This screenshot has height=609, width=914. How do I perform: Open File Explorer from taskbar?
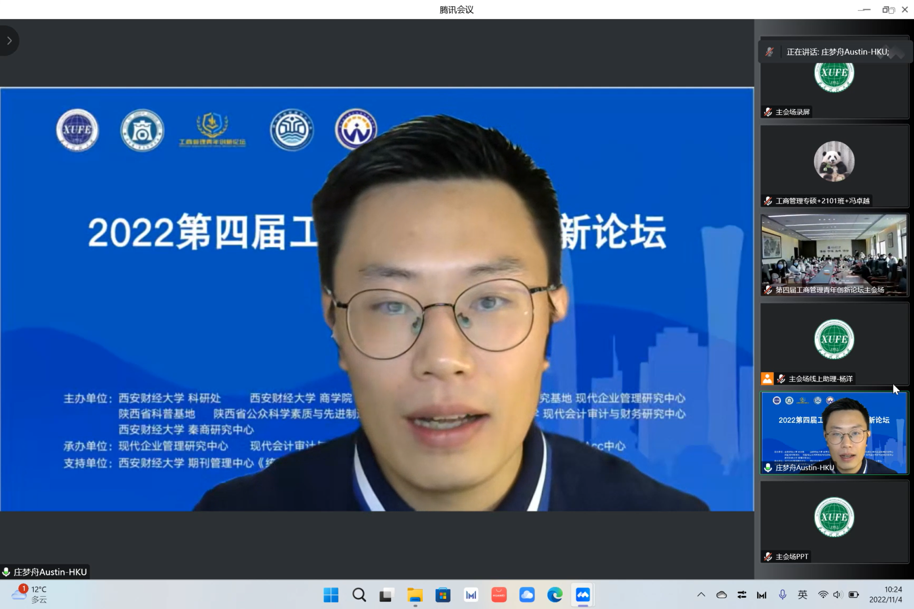pyautogui.click(x=415, y=595)
